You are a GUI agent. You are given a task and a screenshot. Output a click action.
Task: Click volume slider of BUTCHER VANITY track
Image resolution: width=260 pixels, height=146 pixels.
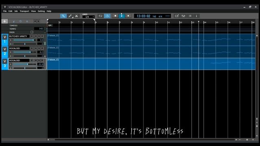[25, 40]
